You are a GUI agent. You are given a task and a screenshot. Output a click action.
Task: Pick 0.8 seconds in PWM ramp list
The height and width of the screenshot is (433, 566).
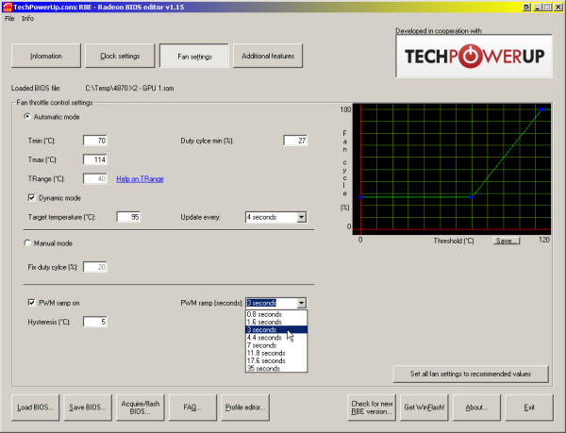(x=264, y=314)
